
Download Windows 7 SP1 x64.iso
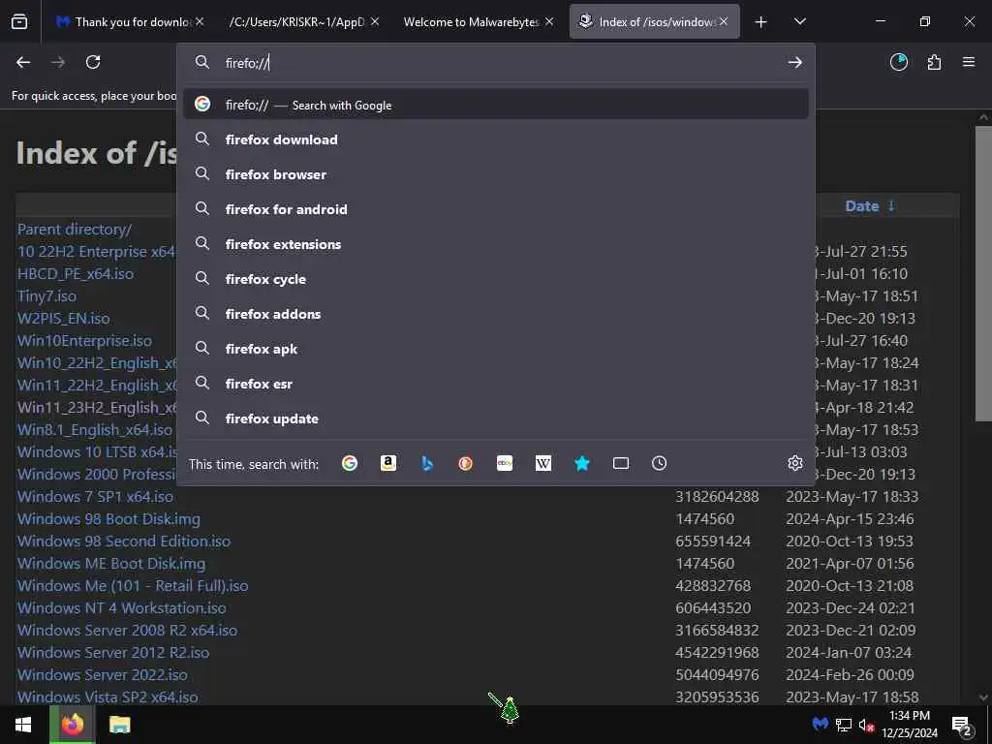coord(95,496)
